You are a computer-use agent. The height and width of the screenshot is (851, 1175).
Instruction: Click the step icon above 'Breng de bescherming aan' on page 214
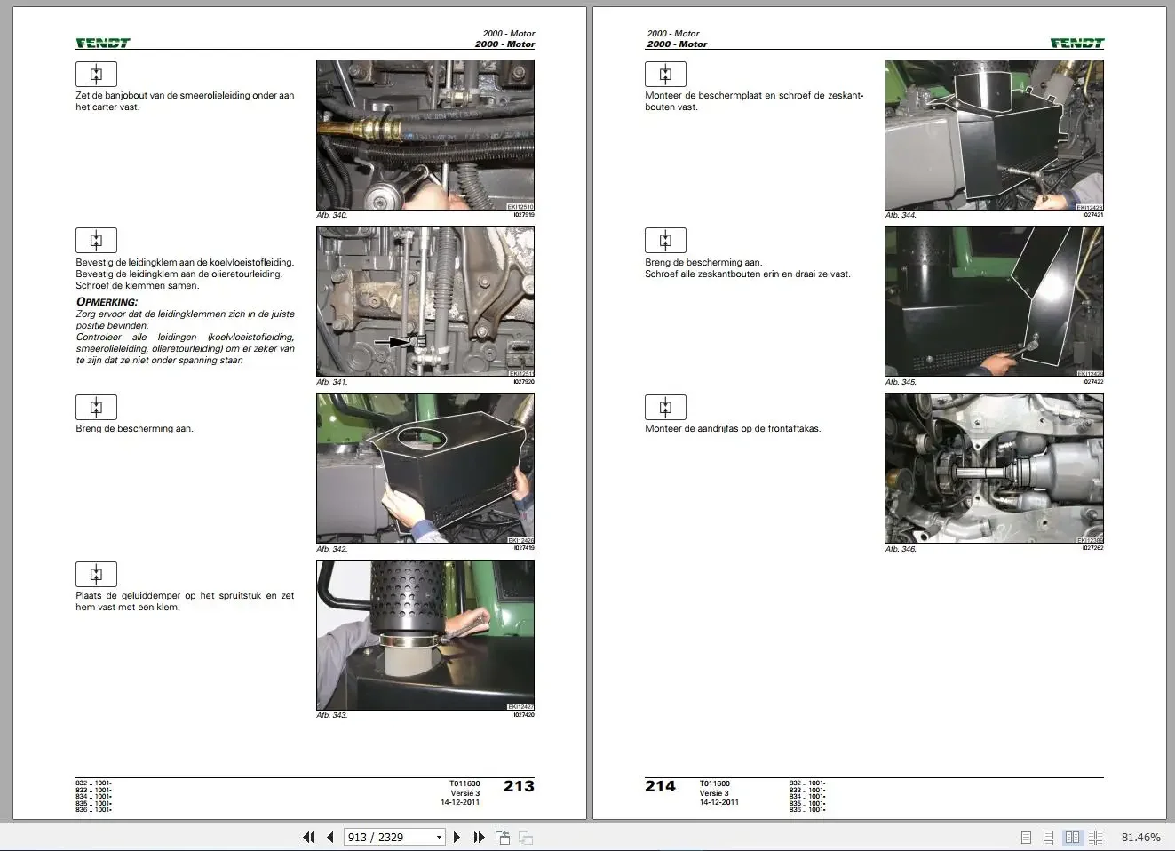pyautogui.click(x=665, y=240)
